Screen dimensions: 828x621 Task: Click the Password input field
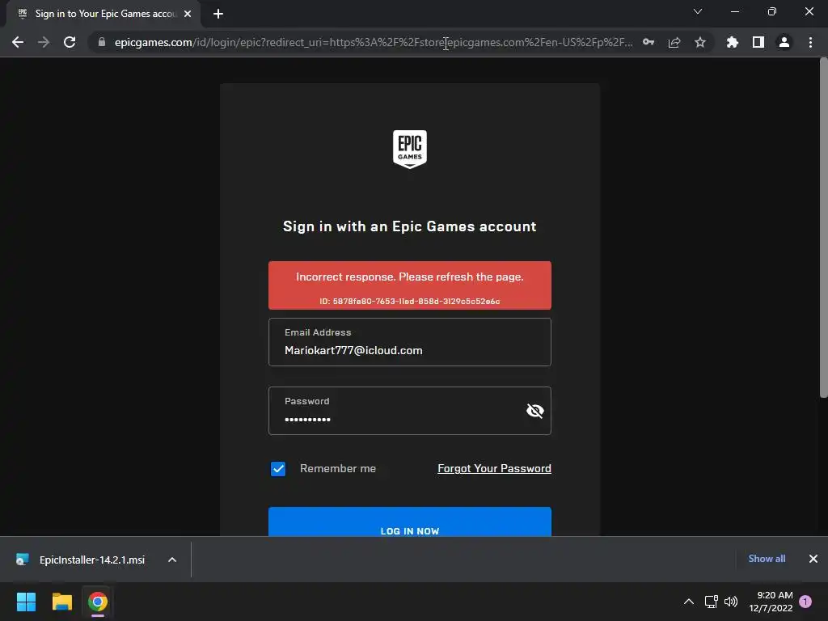coord(410,411)
